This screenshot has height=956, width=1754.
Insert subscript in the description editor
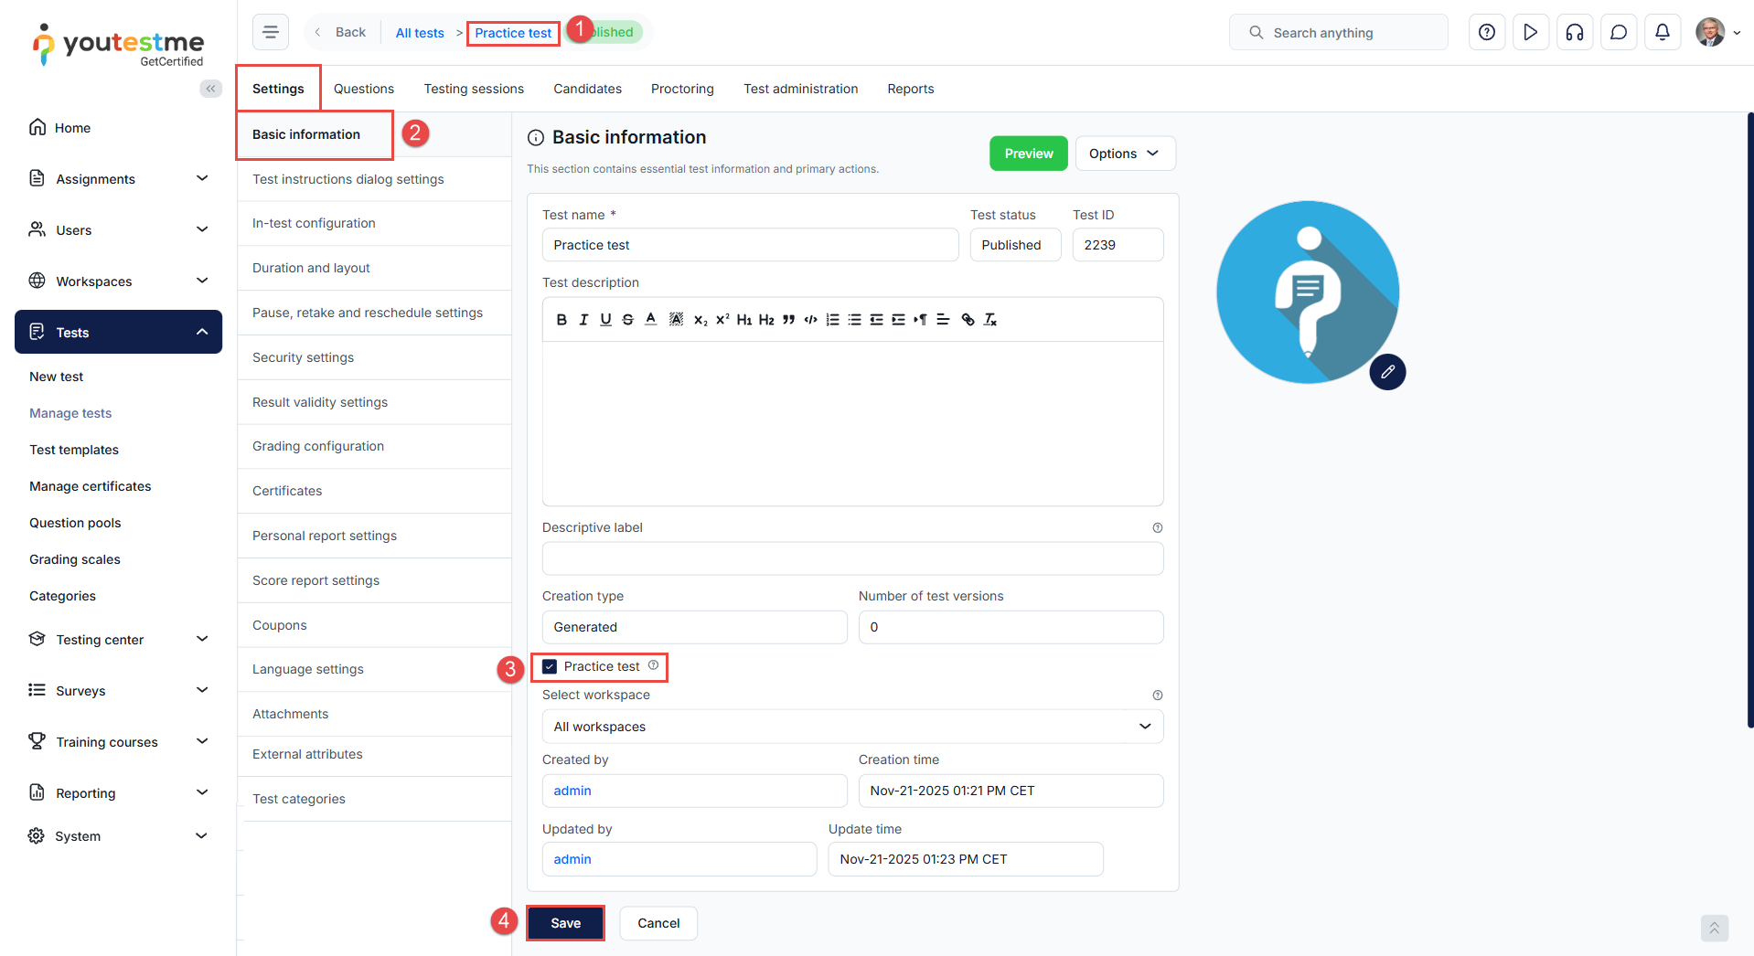click(701, 320)
